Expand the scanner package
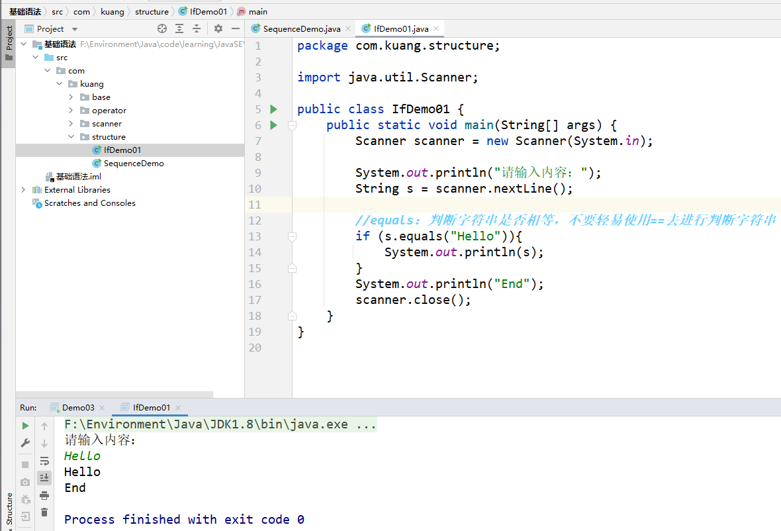The image size is (781, 531). pyautogui.click(x=71, y=124)
